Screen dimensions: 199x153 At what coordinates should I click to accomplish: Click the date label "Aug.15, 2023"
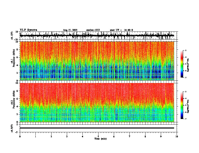pos(70,30)
